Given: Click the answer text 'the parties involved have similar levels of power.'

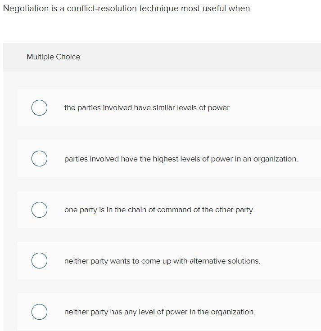Looking at the screenshot, I should pyautogui.click(x=147, y=108).
